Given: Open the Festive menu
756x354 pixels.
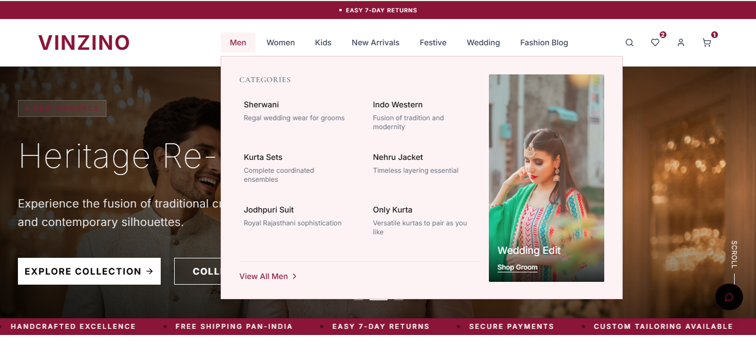Looking at the screenshot, I should tap(433, 43).
